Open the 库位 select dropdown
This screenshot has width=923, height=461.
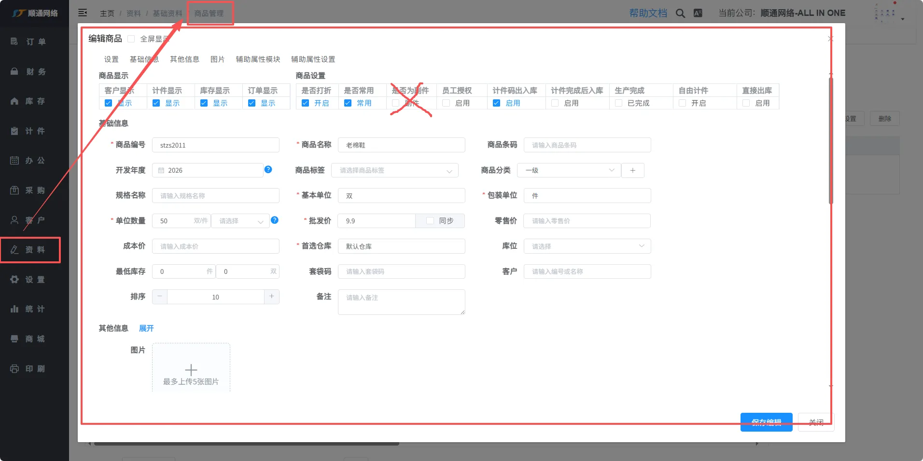[587, 246]
